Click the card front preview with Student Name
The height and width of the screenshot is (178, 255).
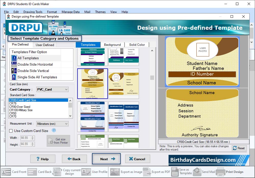click(202, 62)
